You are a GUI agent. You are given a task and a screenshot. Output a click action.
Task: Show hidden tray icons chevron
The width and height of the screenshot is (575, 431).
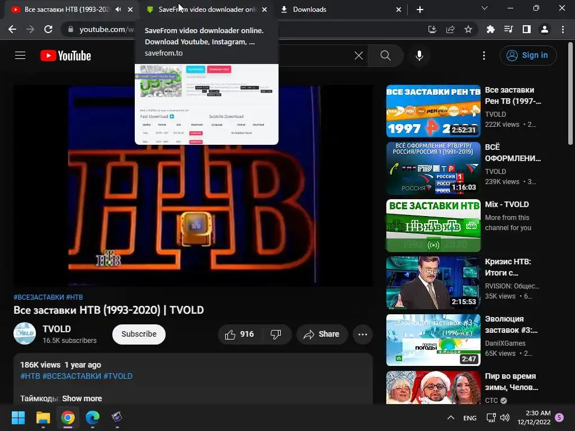(x=451, y=418)
